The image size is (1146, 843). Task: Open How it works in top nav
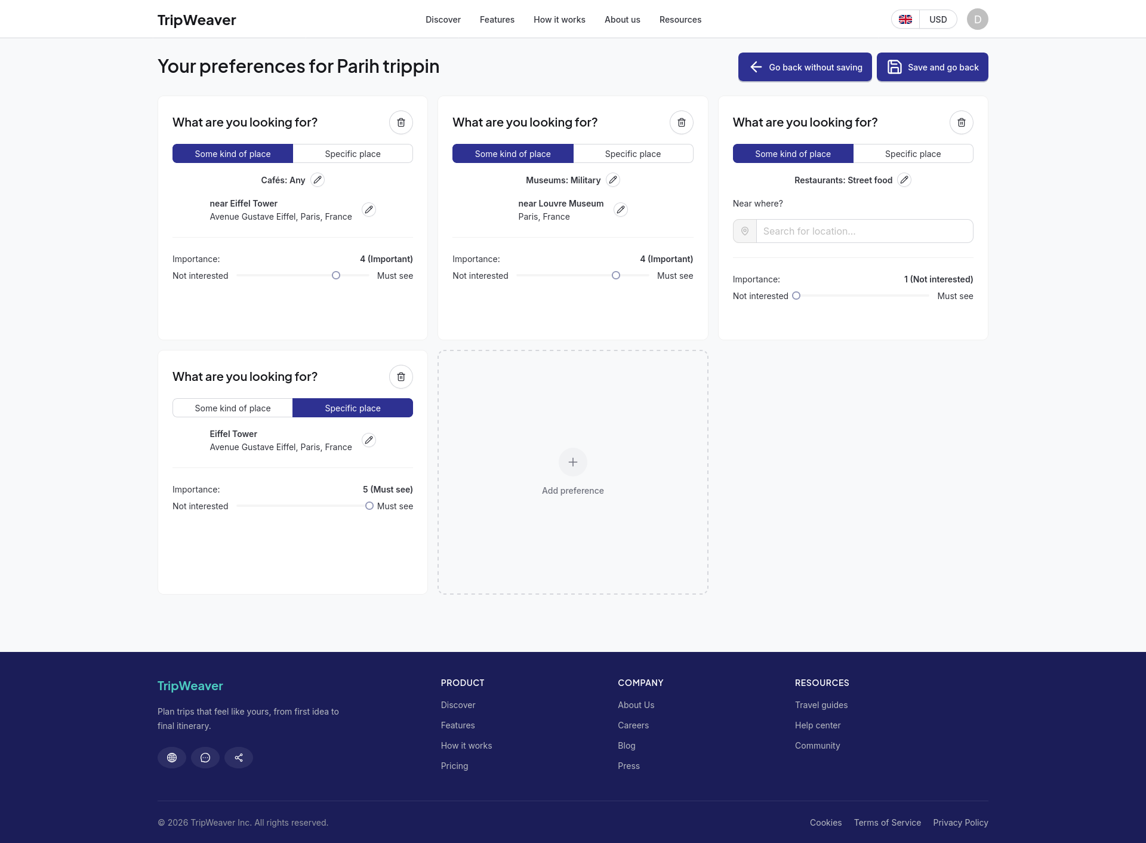pos(559,20)
